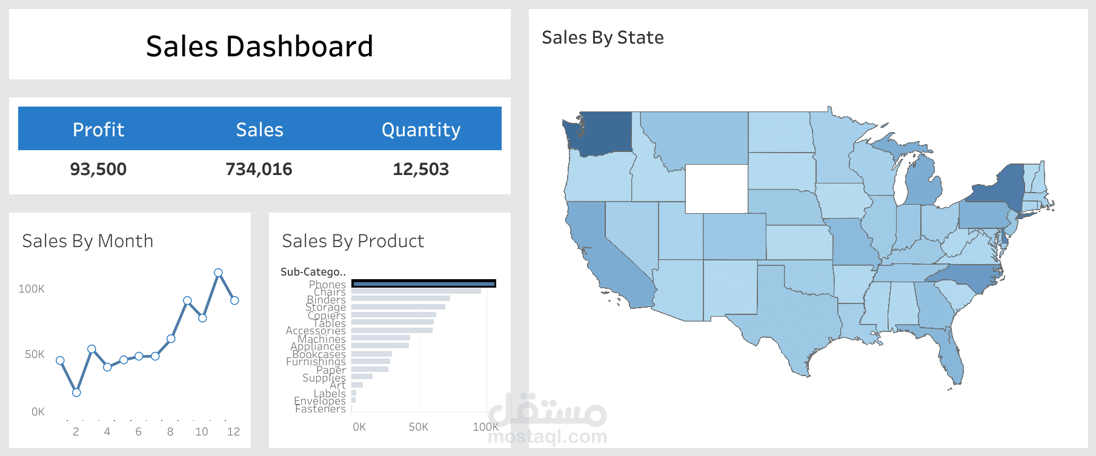Select the Chairs bar in product chart
Viewport: 1096px width, 456px height.
coord(416,291)
